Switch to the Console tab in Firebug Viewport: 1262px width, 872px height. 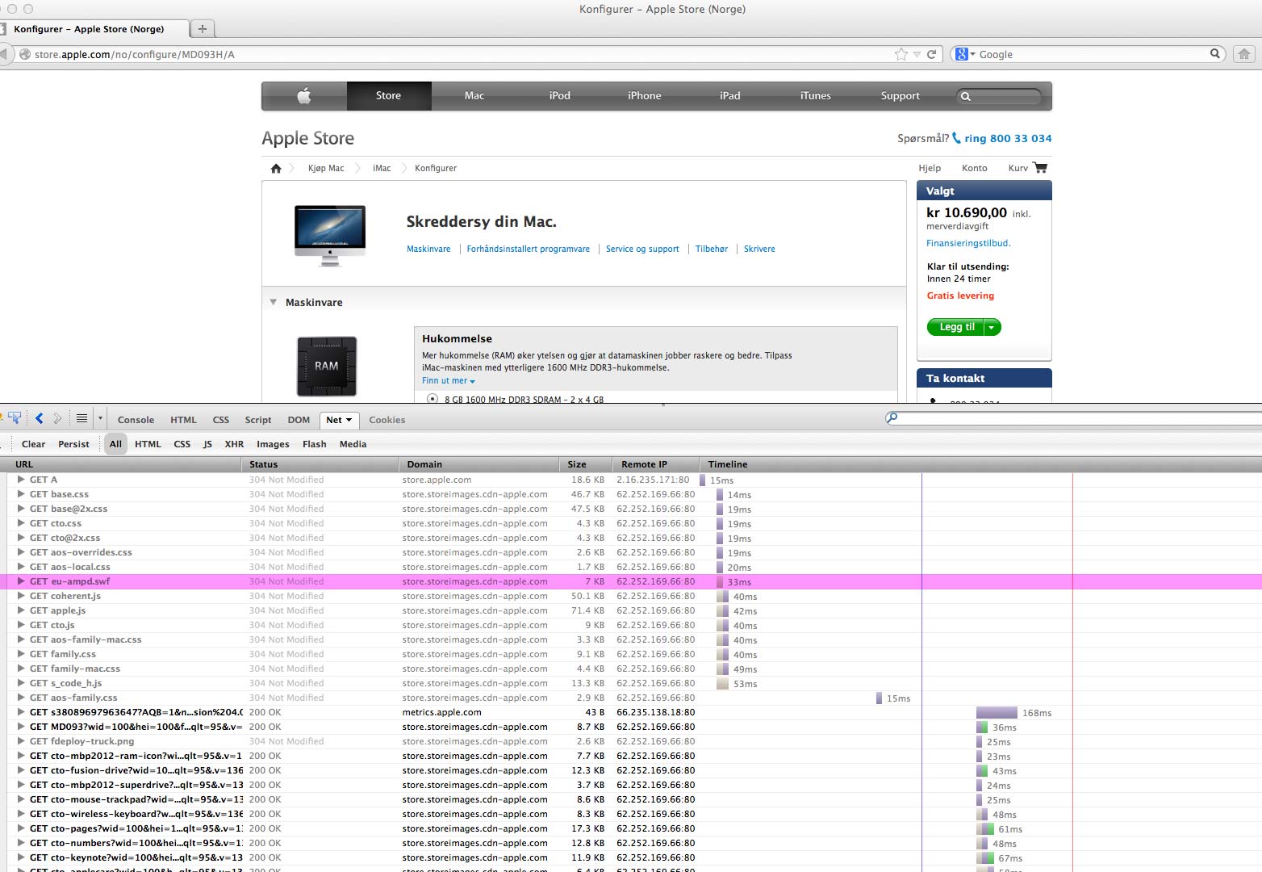tap(136, 420)
